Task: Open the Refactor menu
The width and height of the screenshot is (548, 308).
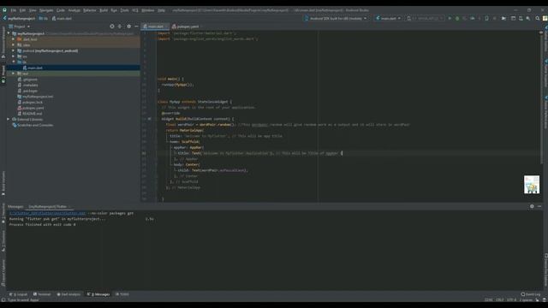Action: pos(89,10)
